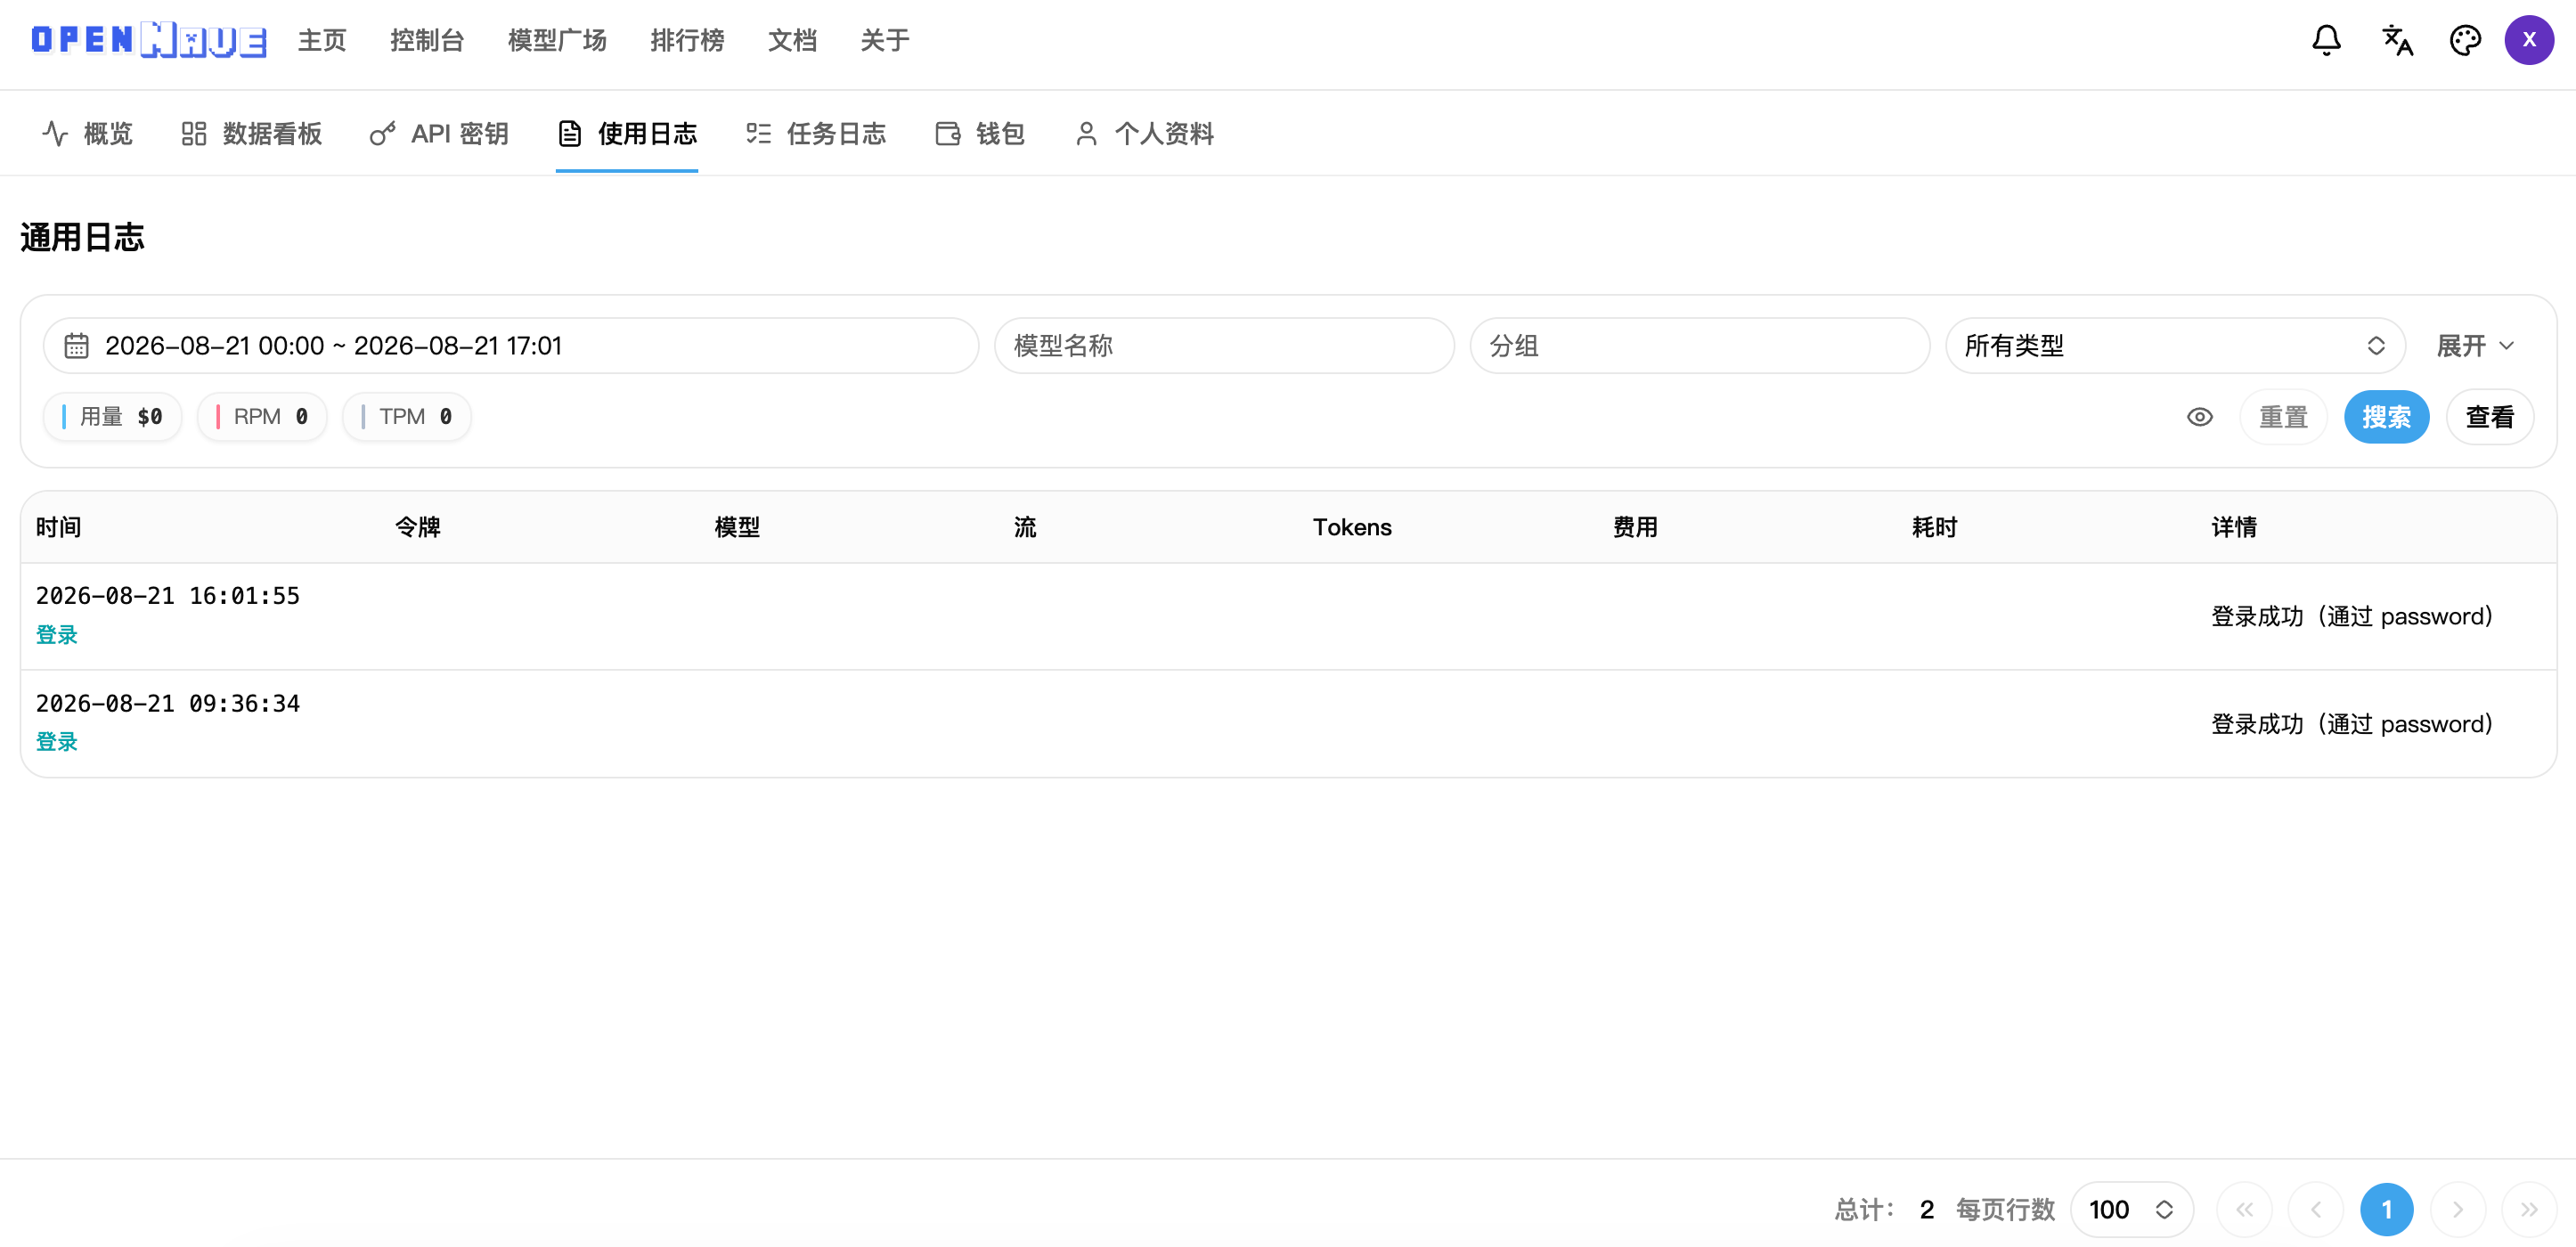Open 模型广场 in top menu
Image resolution: width=2576 pixels, height=1247 pixels.
coord(557,40)
